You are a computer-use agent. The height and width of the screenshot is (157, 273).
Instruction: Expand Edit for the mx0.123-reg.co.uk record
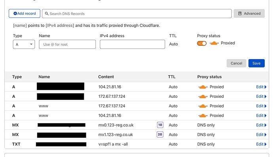pos(261,125)
